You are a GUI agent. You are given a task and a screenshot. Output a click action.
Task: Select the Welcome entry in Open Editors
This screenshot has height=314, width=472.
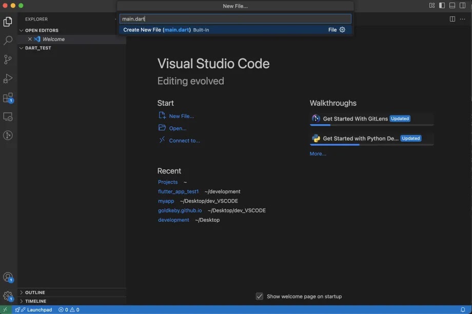click(72, 39)
